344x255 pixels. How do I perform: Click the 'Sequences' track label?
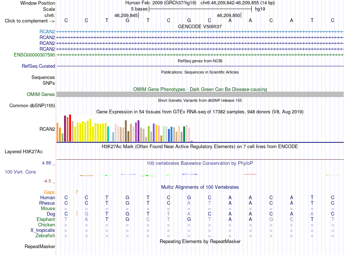pos(43,77)
